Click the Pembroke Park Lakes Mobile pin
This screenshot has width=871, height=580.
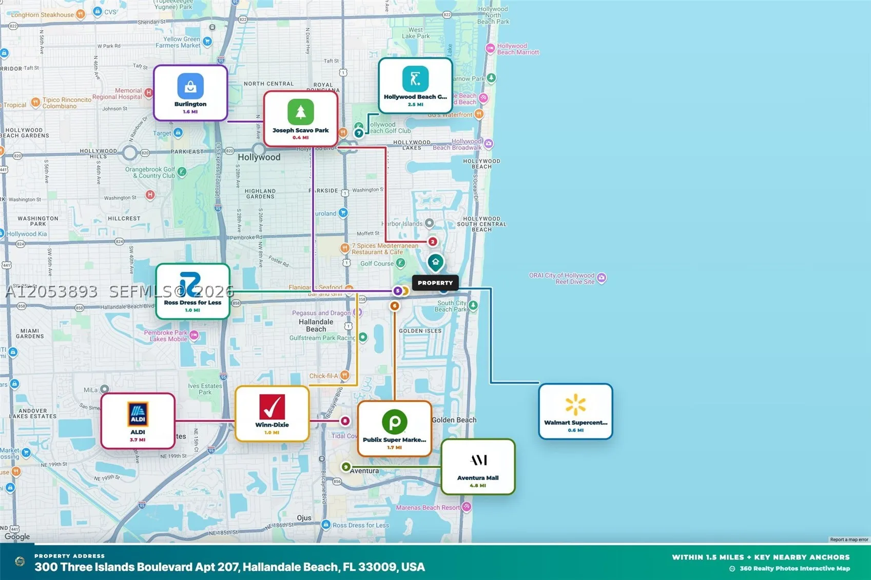point(194,335)
